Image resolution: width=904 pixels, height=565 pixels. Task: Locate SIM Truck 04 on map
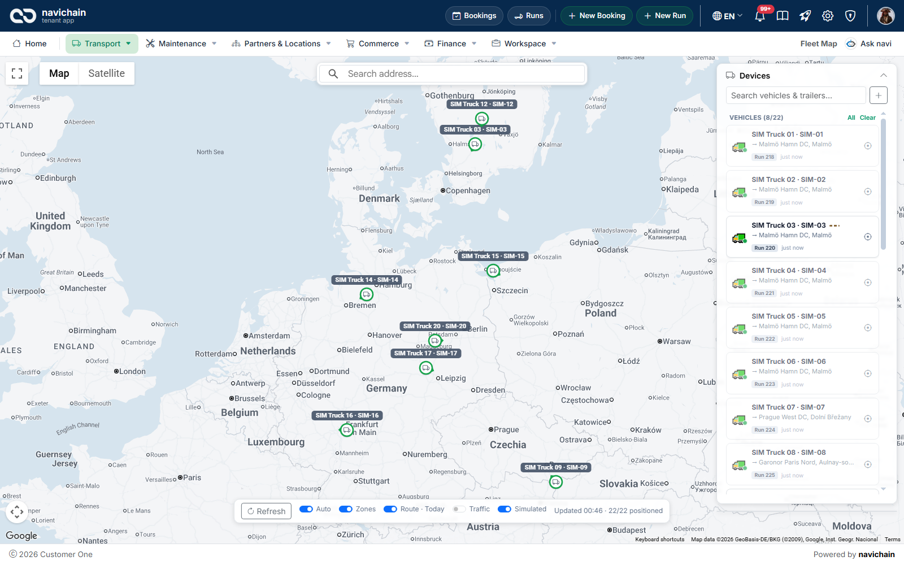coord(868,282)
